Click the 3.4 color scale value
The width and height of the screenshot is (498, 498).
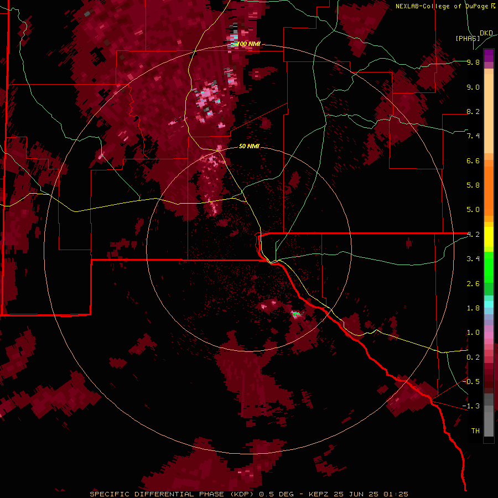(x=473, y=259)
